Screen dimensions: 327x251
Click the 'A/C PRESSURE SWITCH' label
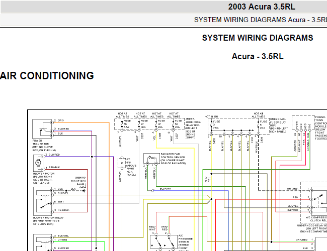pyautogui.click(x=186, y=238)
